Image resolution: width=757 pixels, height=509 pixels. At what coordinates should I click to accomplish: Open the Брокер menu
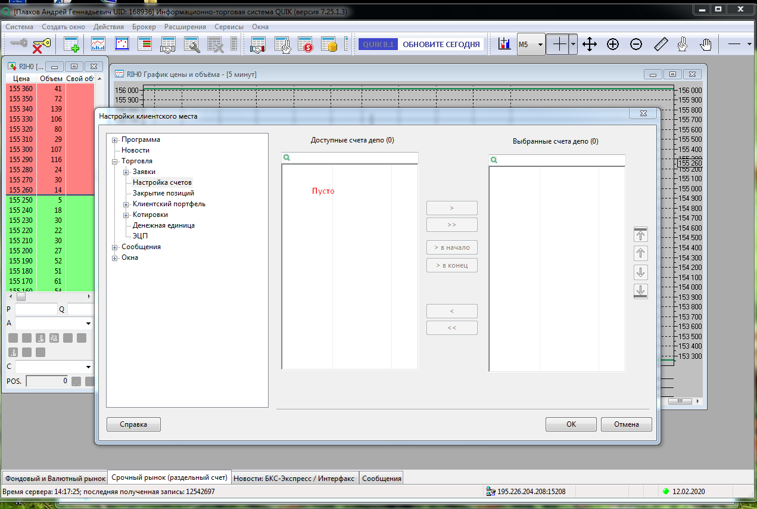pos(144,27)
